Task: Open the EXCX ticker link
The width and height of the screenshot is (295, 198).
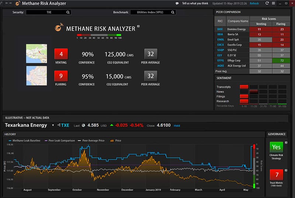Action: 221,45
